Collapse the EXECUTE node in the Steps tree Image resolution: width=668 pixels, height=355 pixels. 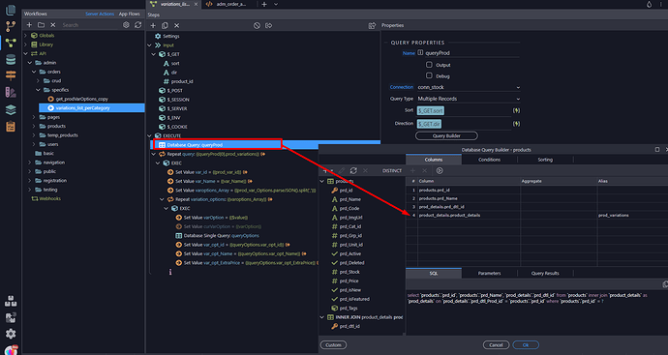click(149, 135)
